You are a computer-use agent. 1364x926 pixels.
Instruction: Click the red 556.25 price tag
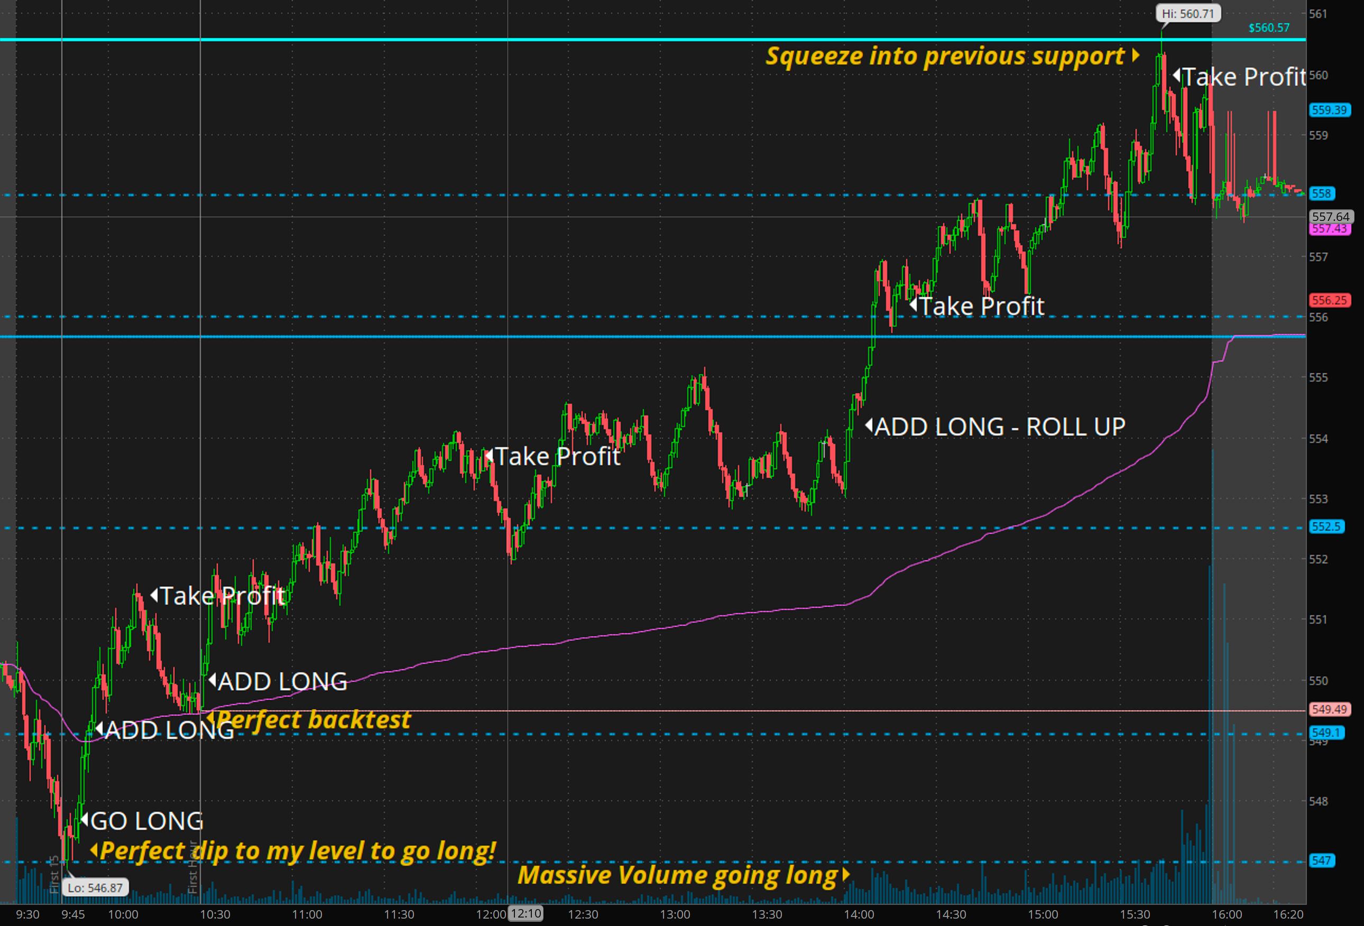[1330, 300]
